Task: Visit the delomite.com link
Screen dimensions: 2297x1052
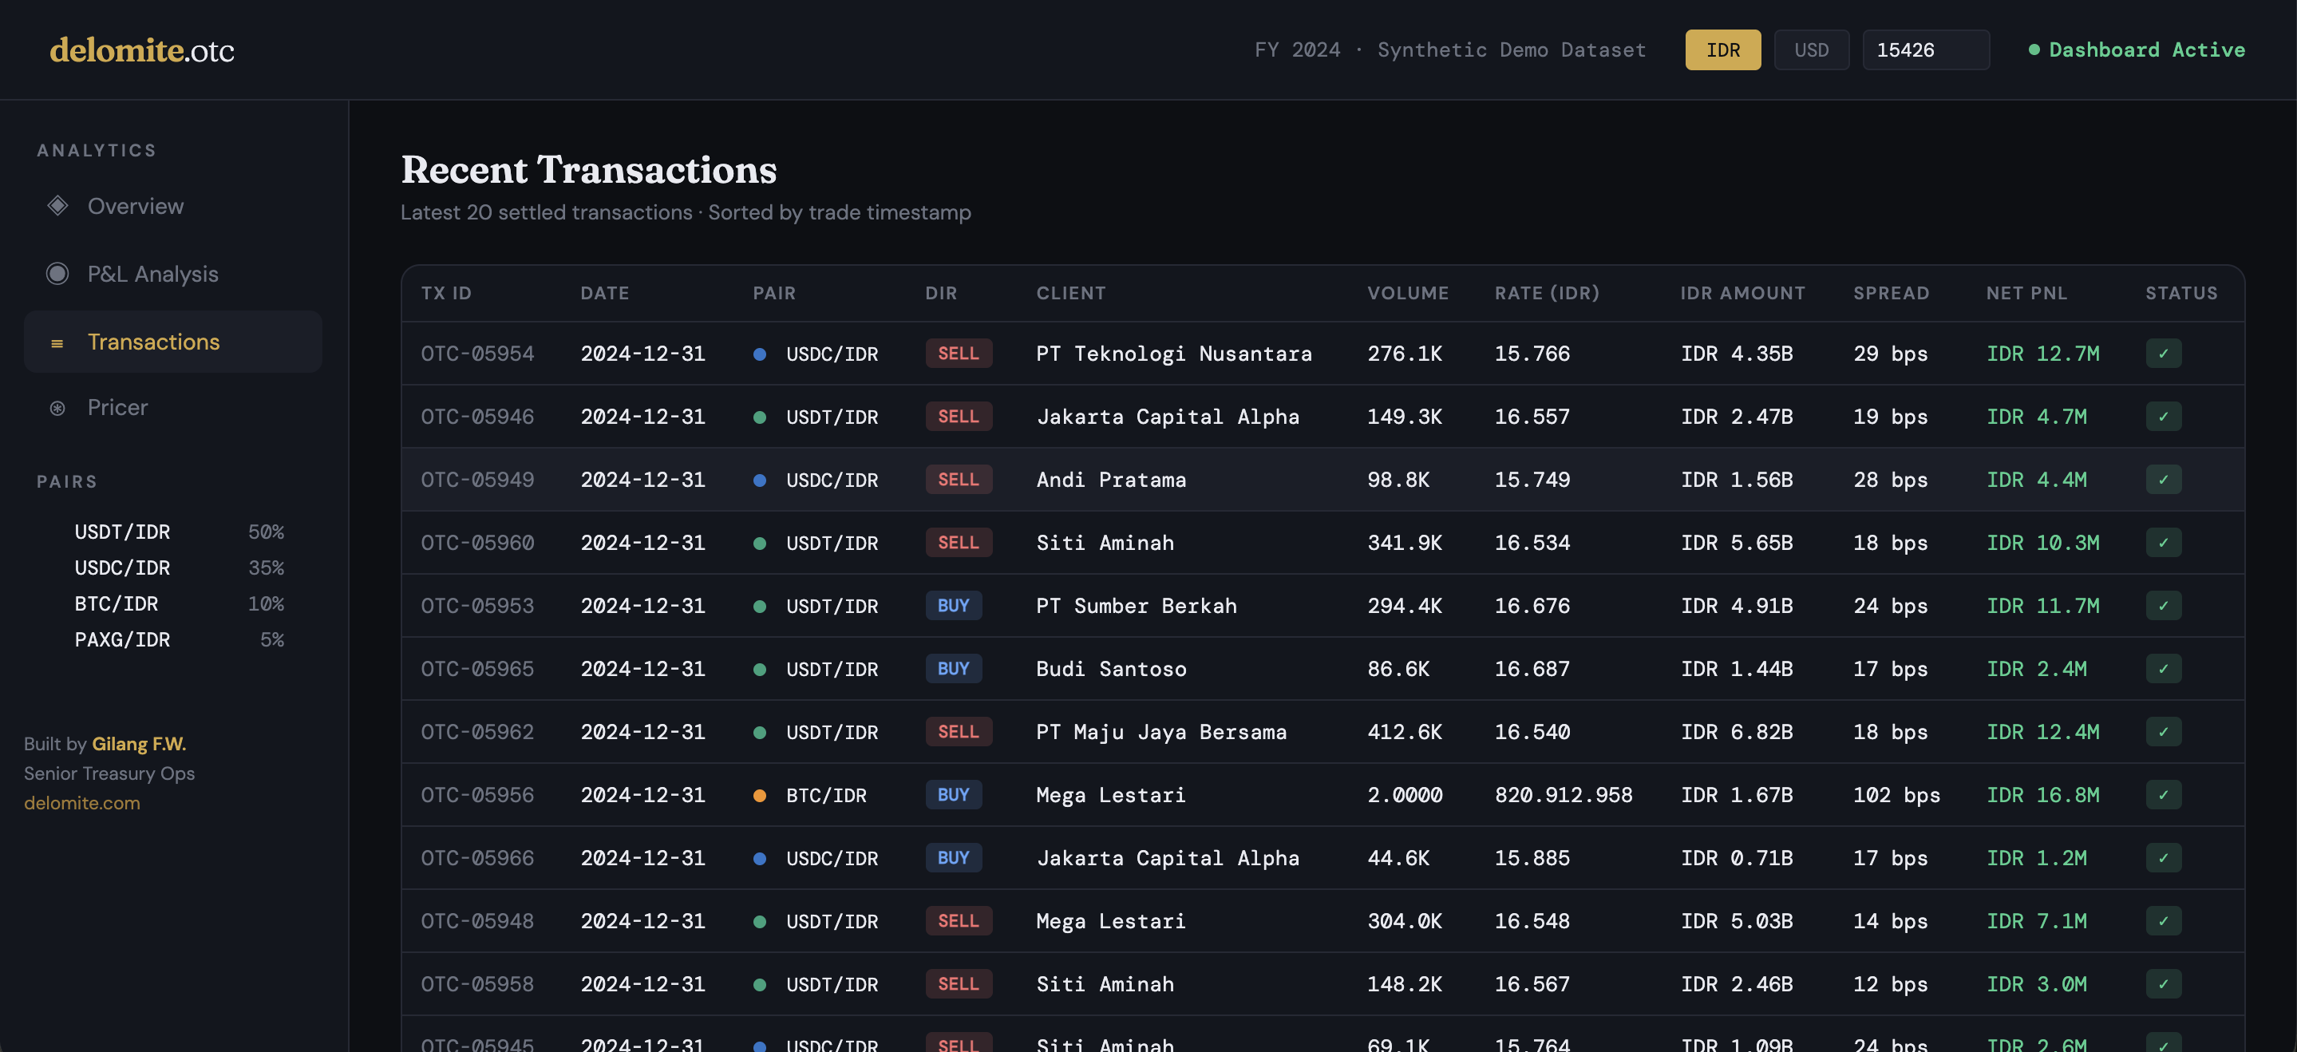Action: (x=82, y=802)
